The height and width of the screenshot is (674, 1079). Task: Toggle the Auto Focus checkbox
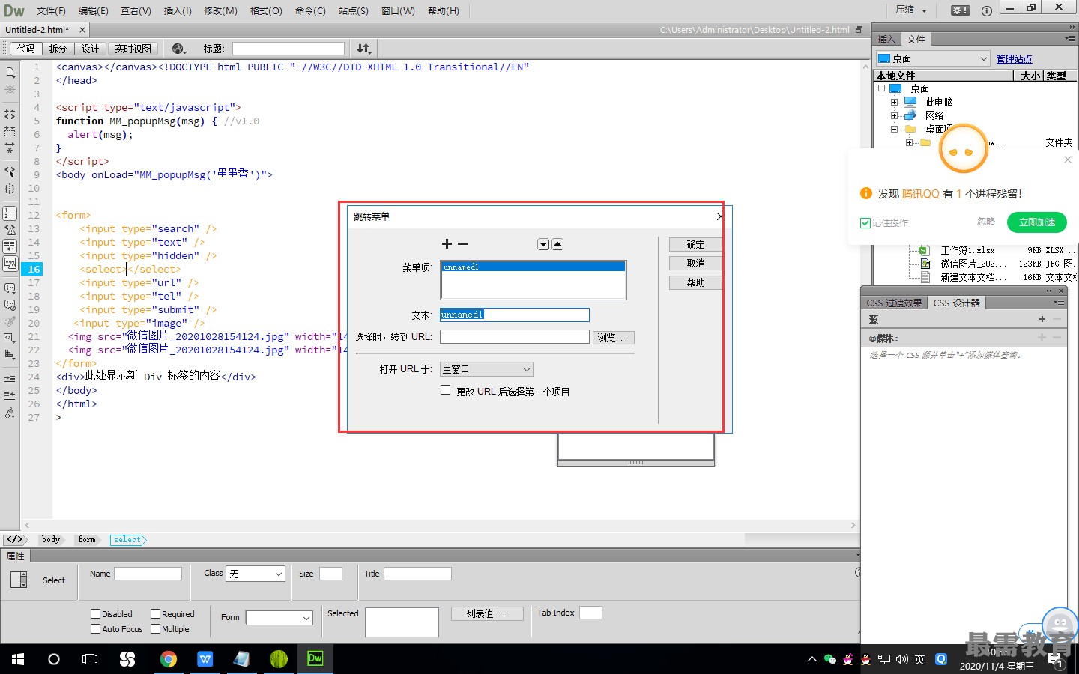tap(95, 629)
